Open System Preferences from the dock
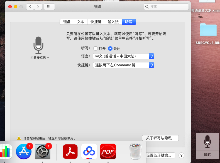Image resolution: width=220 pixels, height=163 pixels. (43, 151)
